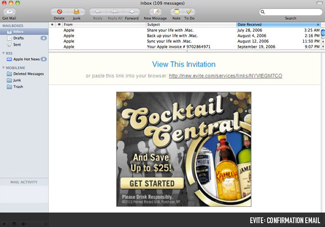Toggle the sort direction arrow on Date Received
The image size is (325, 227).
[318, 25]
